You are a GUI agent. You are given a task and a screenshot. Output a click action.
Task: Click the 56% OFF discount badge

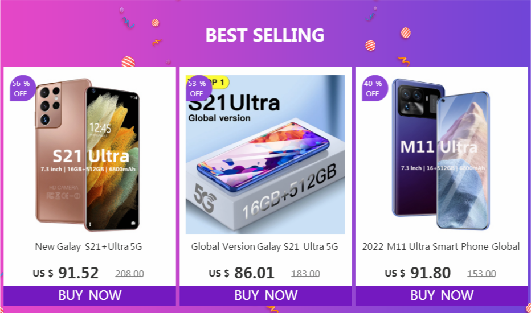(22, 88)
